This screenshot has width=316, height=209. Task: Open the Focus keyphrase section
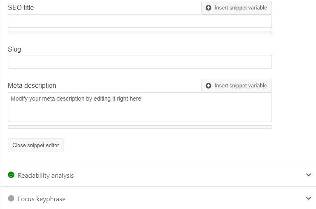point(158,198)
